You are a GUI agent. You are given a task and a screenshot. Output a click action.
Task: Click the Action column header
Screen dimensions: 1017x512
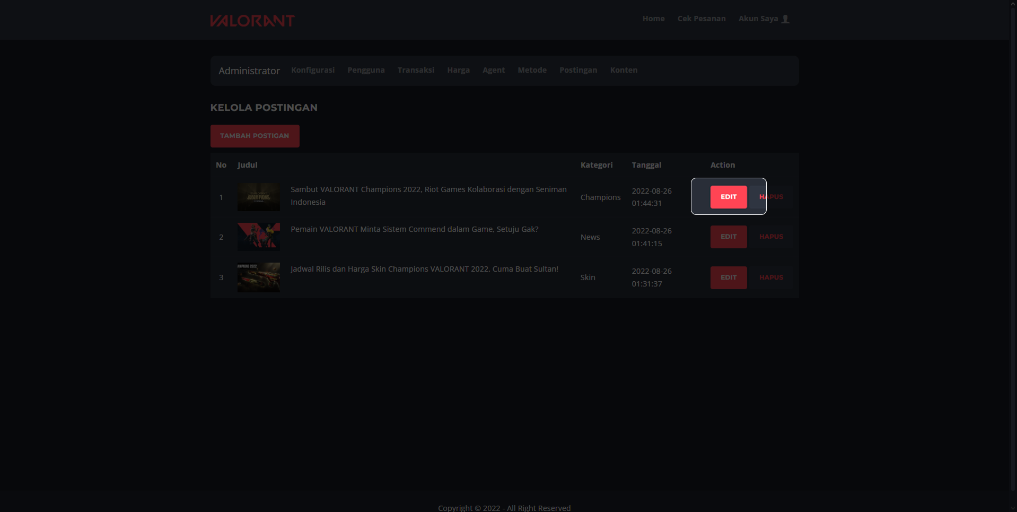pyautogui.click(x=723, y=165)
